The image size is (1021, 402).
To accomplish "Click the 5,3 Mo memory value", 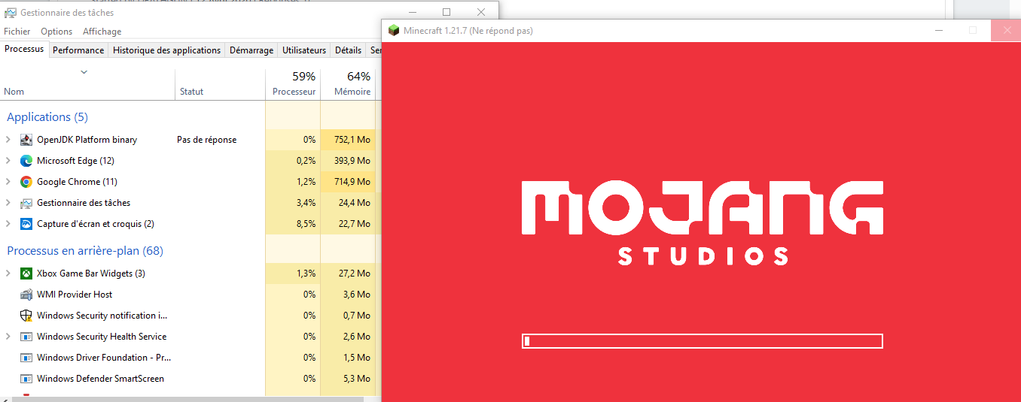I will (357, 379).
